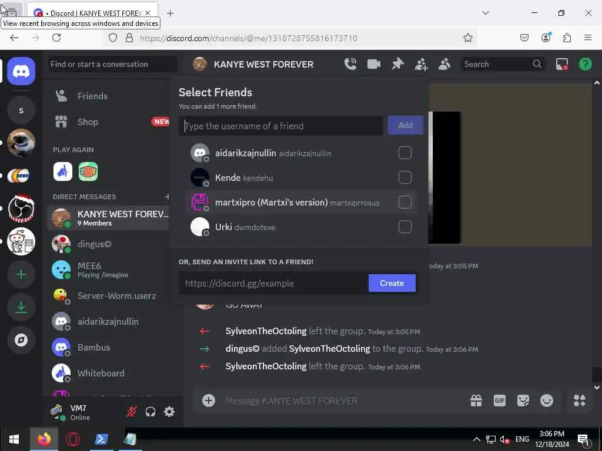Open the PowerShell taskbar icon
Viewport: 602px width, 451px height.
(x=101, y=439)
